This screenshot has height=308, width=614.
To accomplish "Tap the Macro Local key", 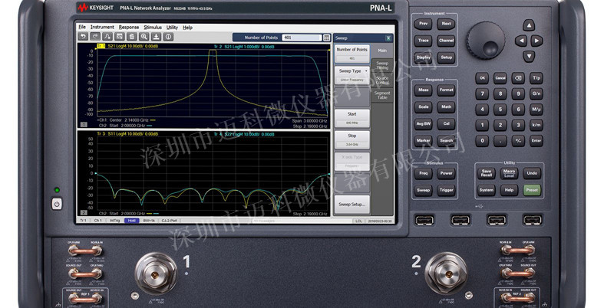I will pos(509,173).
